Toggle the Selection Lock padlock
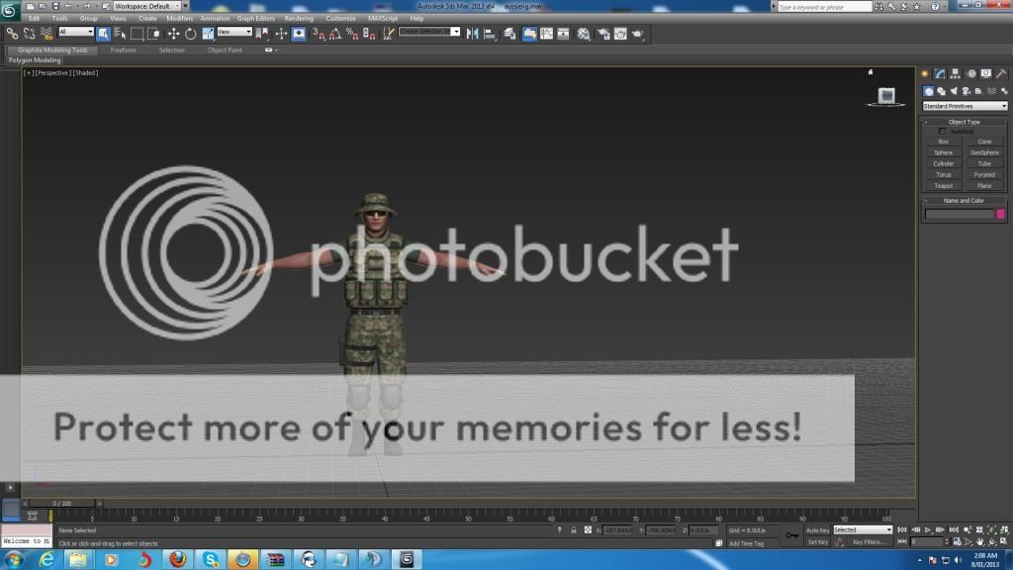 573,530
